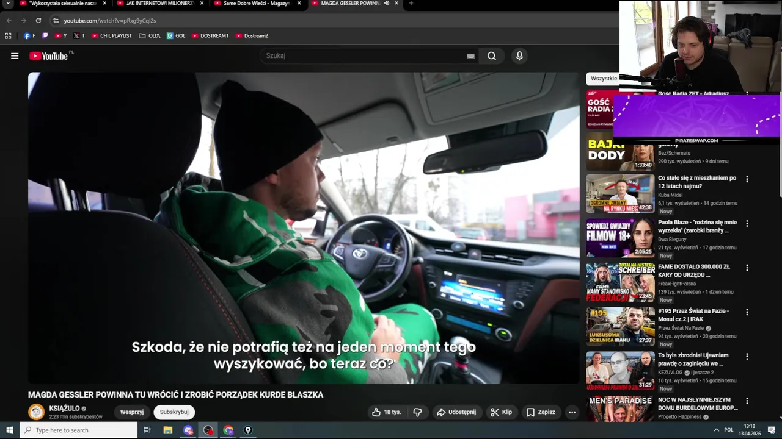The height and width of the screenshot is (439, 782).
Task: Open the DOSTREAM1 bookmark
Action: pyautogui.click(x=210, y=36)
